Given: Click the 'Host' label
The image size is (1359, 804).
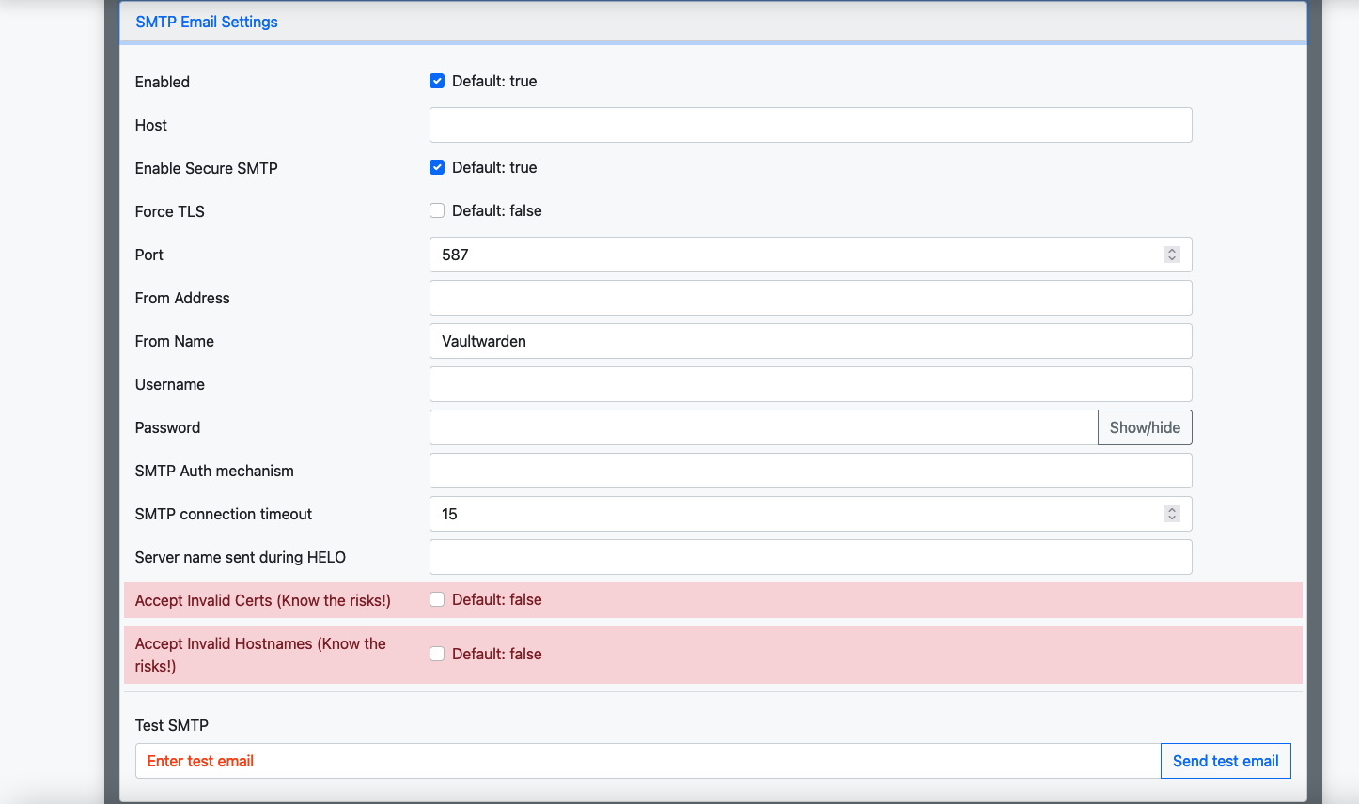Looking at the screenshot, I should pyautogui.click(x=151, y=125).
